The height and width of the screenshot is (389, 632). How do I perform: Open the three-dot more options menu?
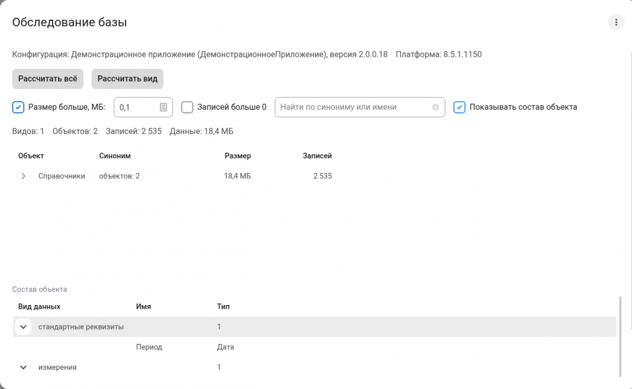pyautogui.click(x=616, y=22)
